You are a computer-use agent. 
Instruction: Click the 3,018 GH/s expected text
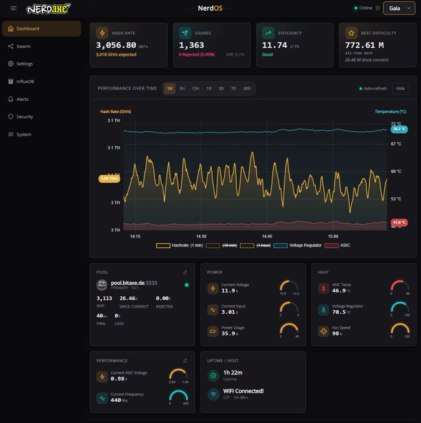tap(116, 55)
